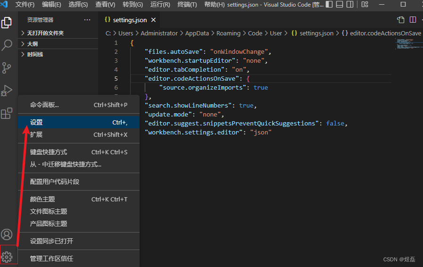Click the editor.codeActionsOnSave breadcrumb

tap(382, 33)
